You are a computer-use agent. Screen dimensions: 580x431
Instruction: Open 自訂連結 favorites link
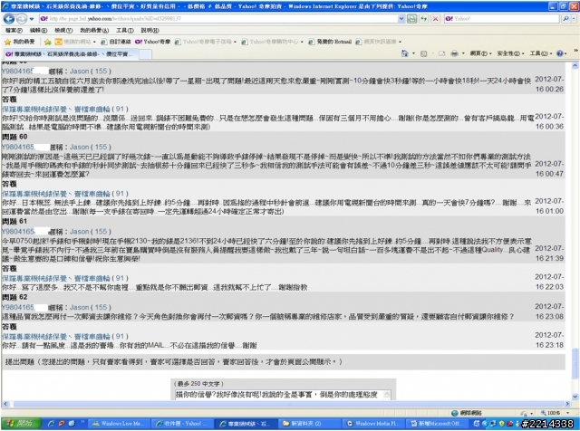[x=116, y=42]
